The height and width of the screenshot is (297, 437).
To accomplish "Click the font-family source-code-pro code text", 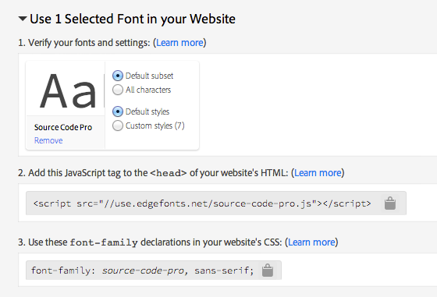I will click(142, 270).
